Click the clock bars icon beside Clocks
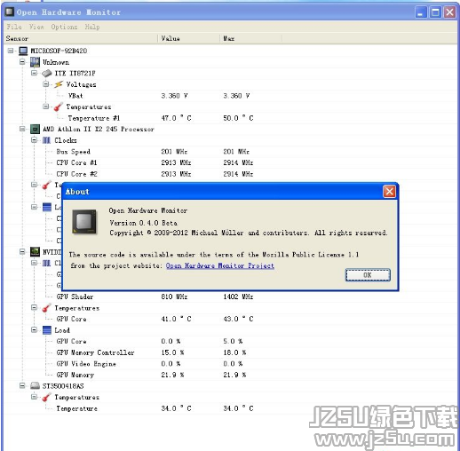 click(x=46, y=140)
